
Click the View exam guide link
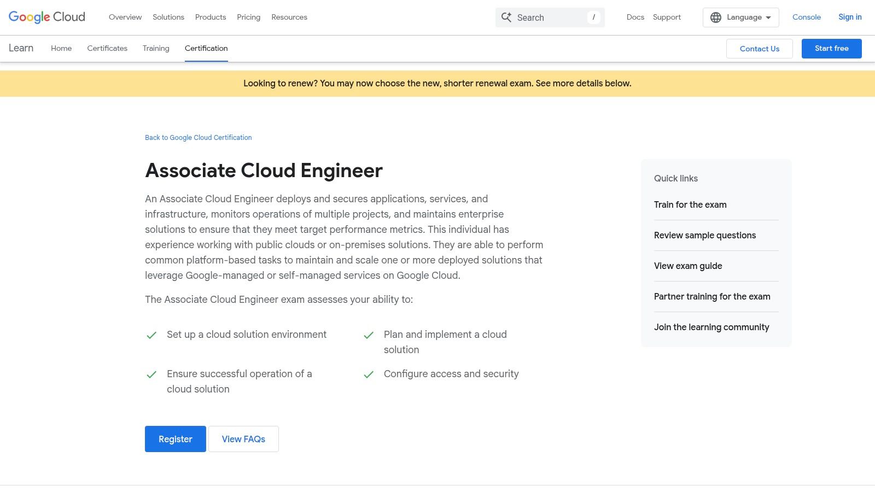(x=687, y=266)
